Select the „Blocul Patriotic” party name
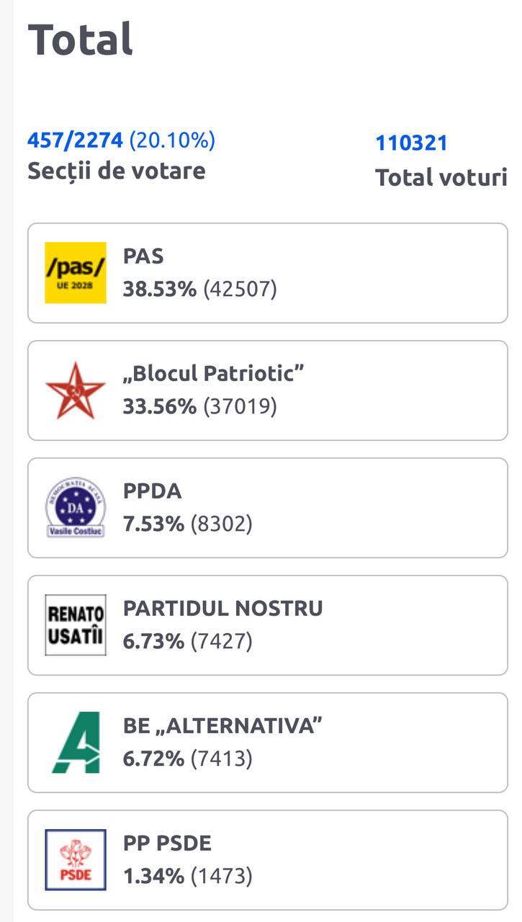Image resolution: width=522 pixels, height=922 pixels. click(x=213, y=373)
